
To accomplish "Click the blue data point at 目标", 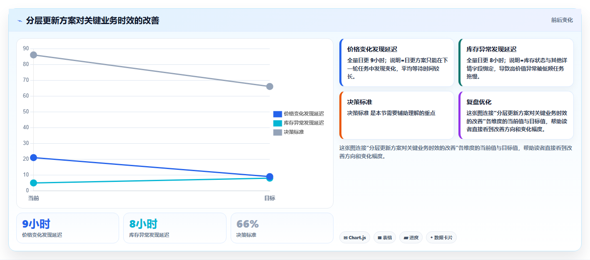I will (x=270, y=176).
